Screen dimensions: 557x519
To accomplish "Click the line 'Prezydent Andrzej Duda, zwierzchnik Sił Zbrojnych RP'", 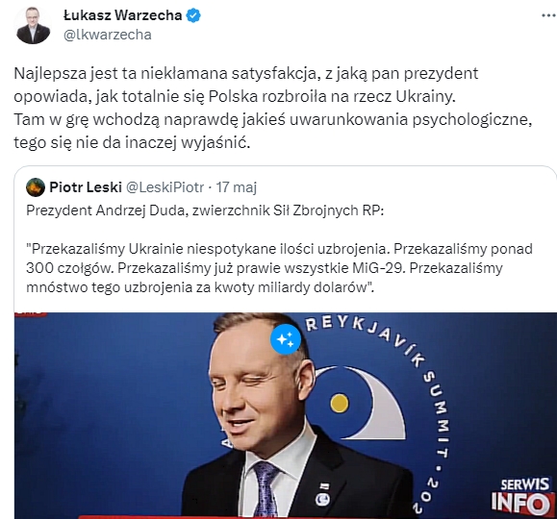I will 205,210.
